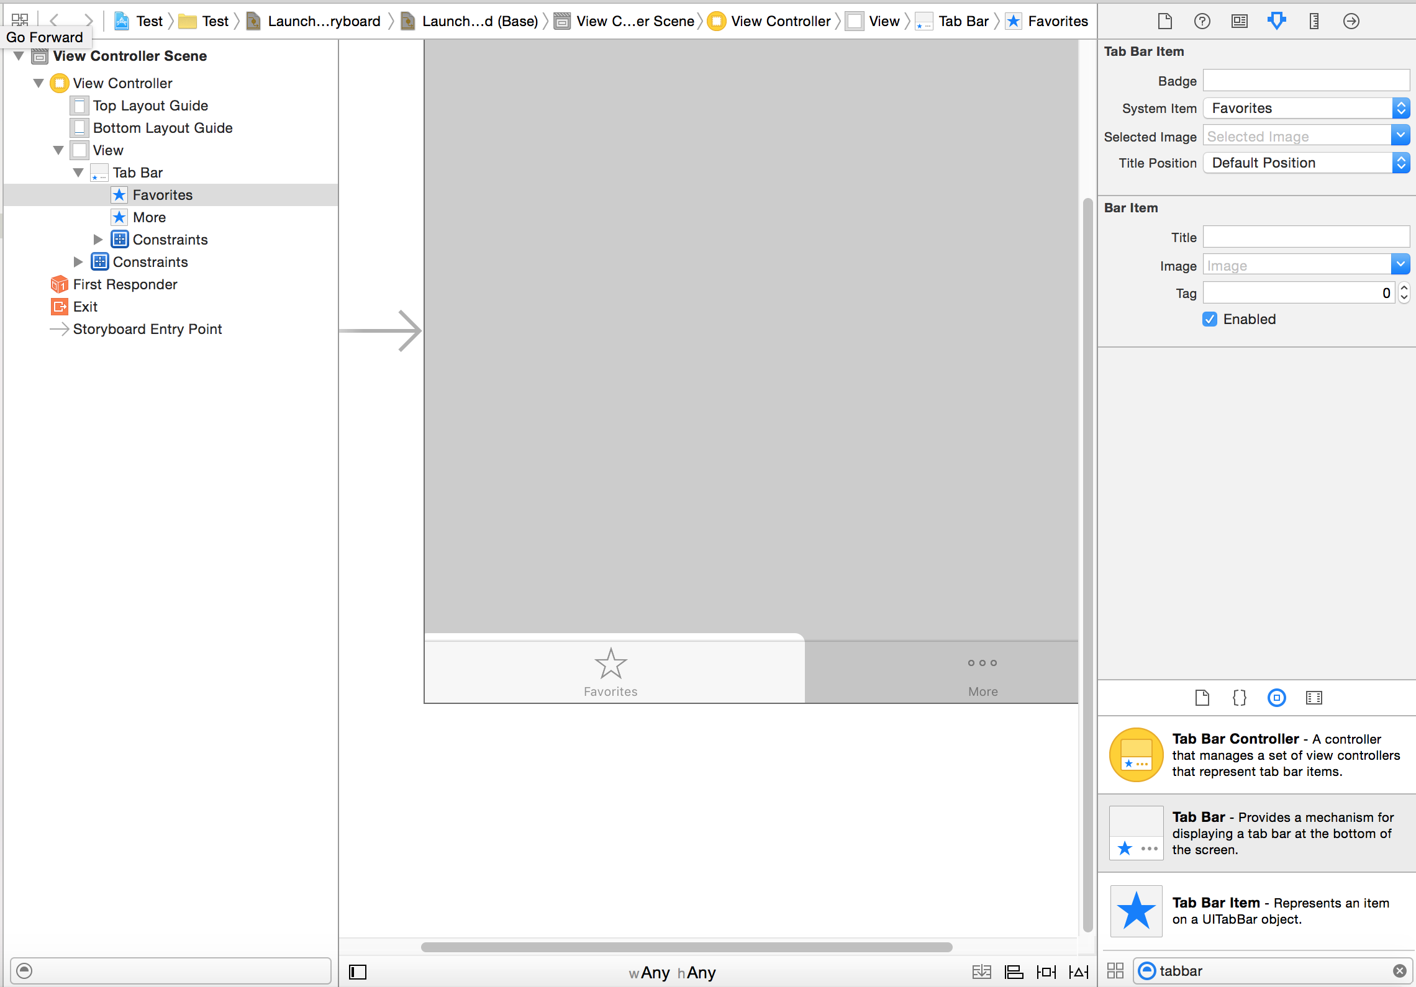Open the Title Position Default Position dropdown
The height and width of the screenshot is (987, 1416).
[1402, 163]
